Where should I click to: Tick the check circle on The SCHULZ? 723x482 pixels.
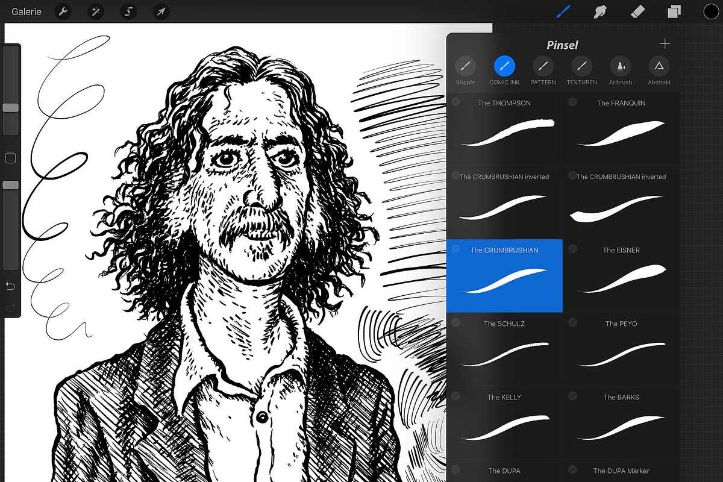(455, 322)
